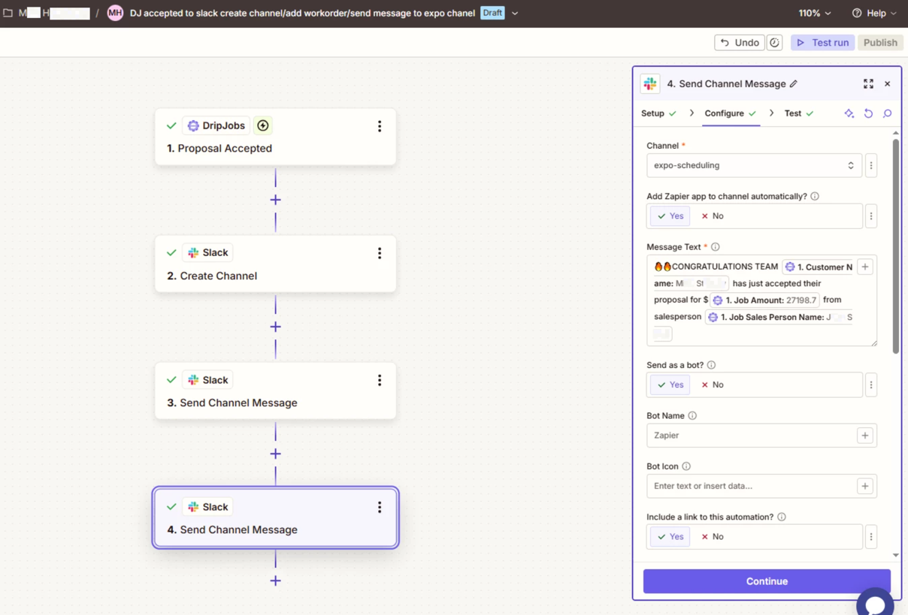Switch to the Setup tab
The width and height of the screenshot is (908, 615).
click(652, 113)
